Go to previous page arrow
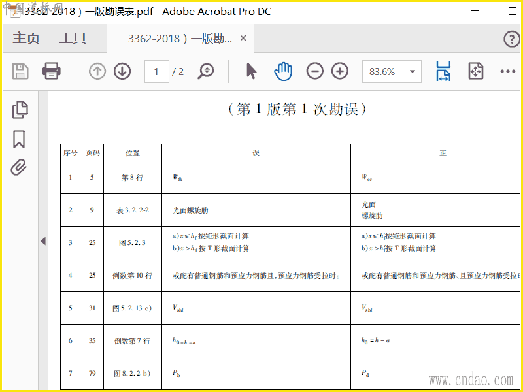This screenshot has width=523, height=392. click(97, 71)
